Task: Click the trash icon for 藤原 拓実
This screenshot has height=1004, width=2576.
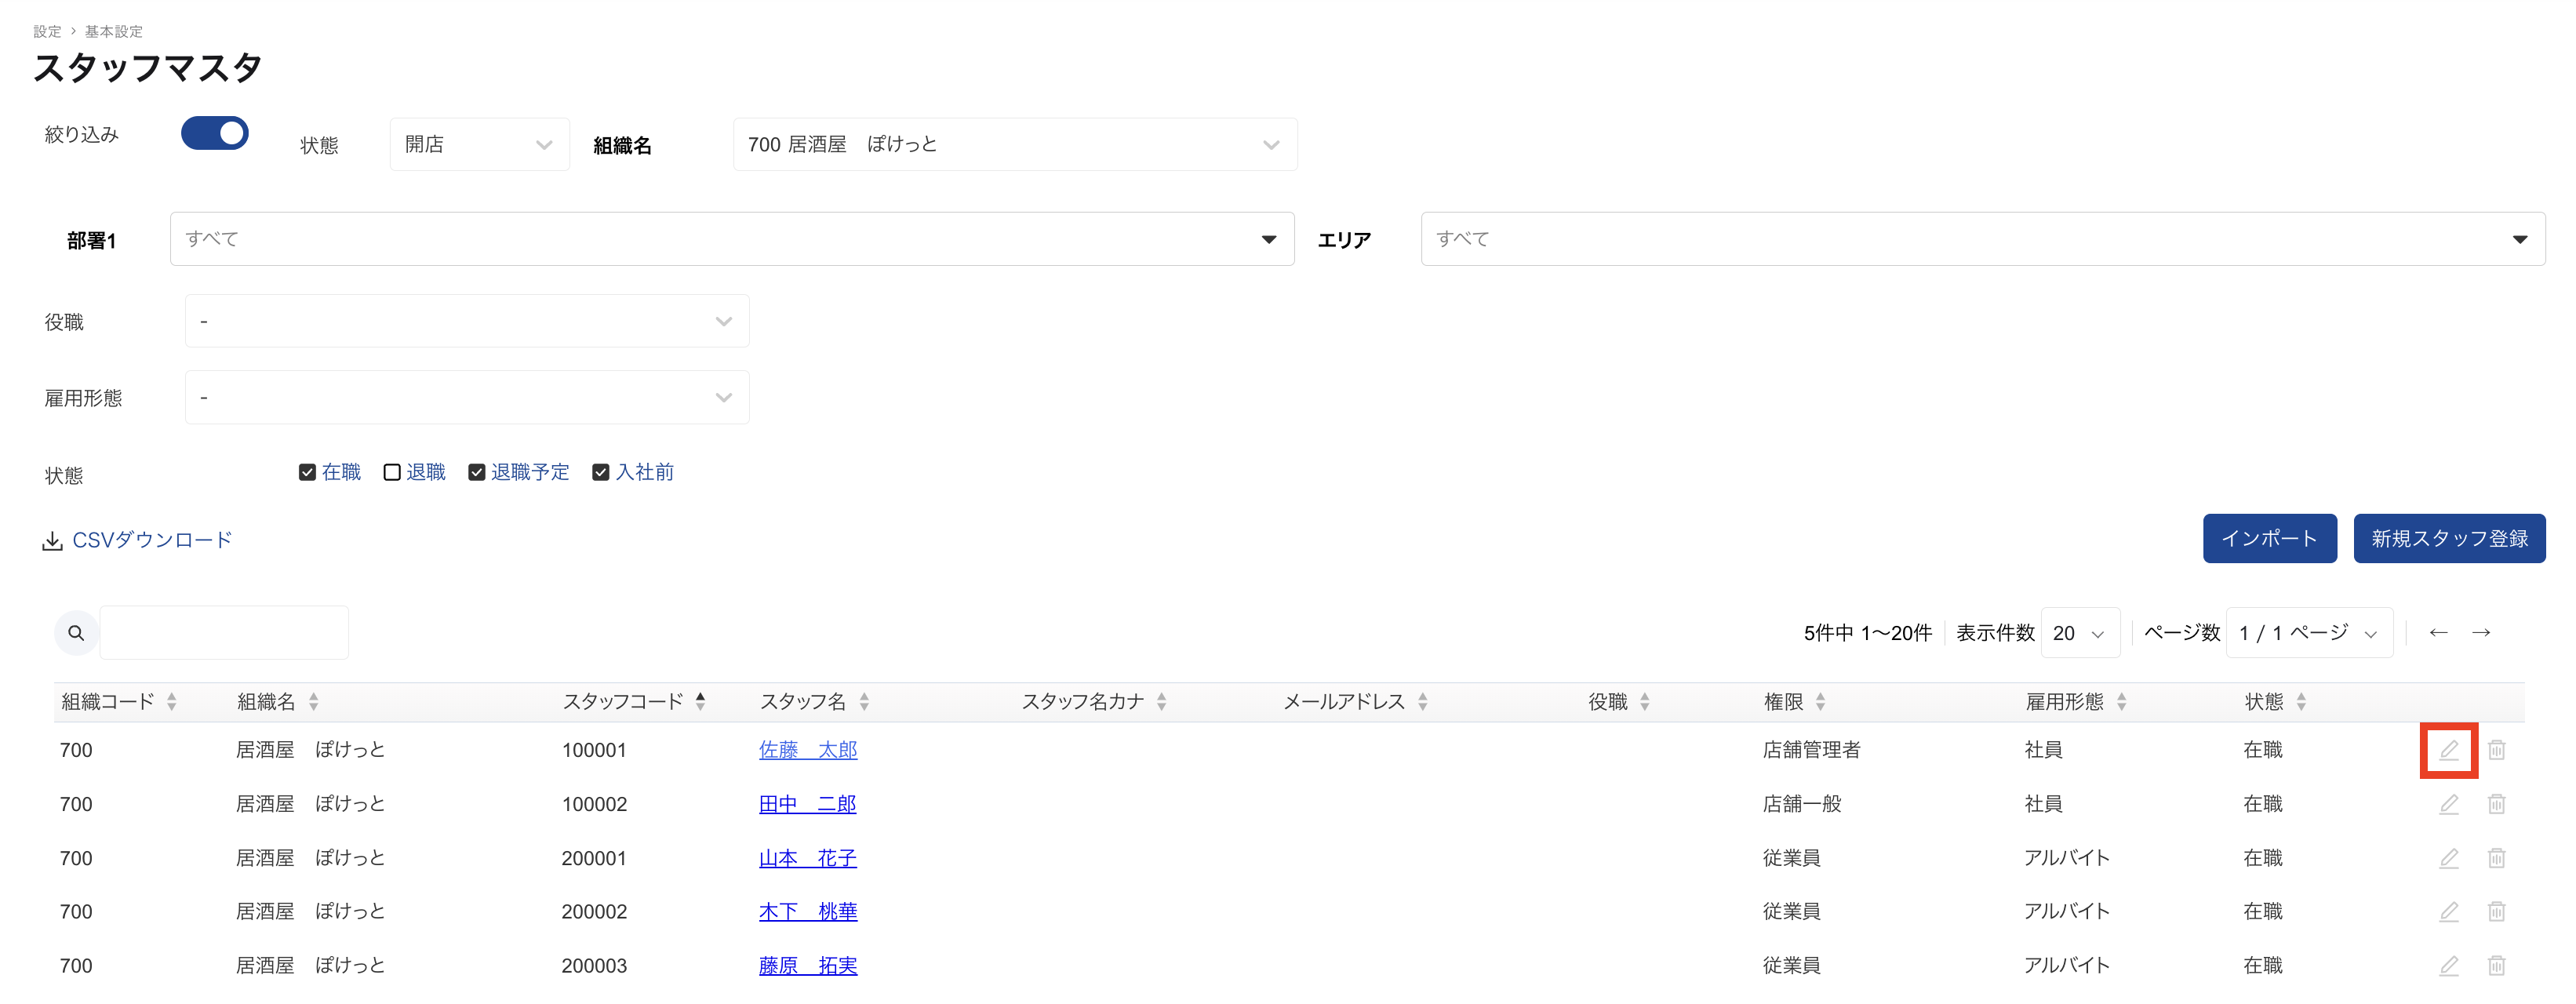Action: 2496,965
